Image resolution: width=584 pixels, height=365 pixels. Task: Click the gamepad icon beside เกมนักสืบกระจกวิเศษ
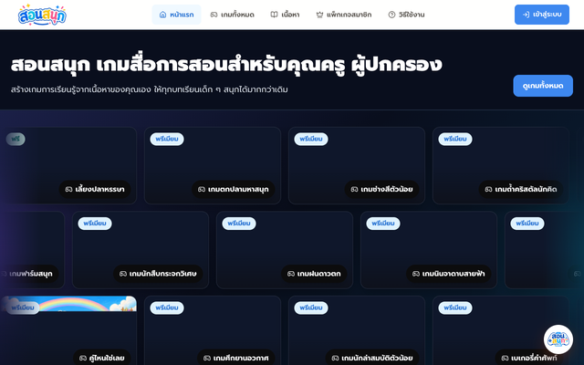(123, 274)
